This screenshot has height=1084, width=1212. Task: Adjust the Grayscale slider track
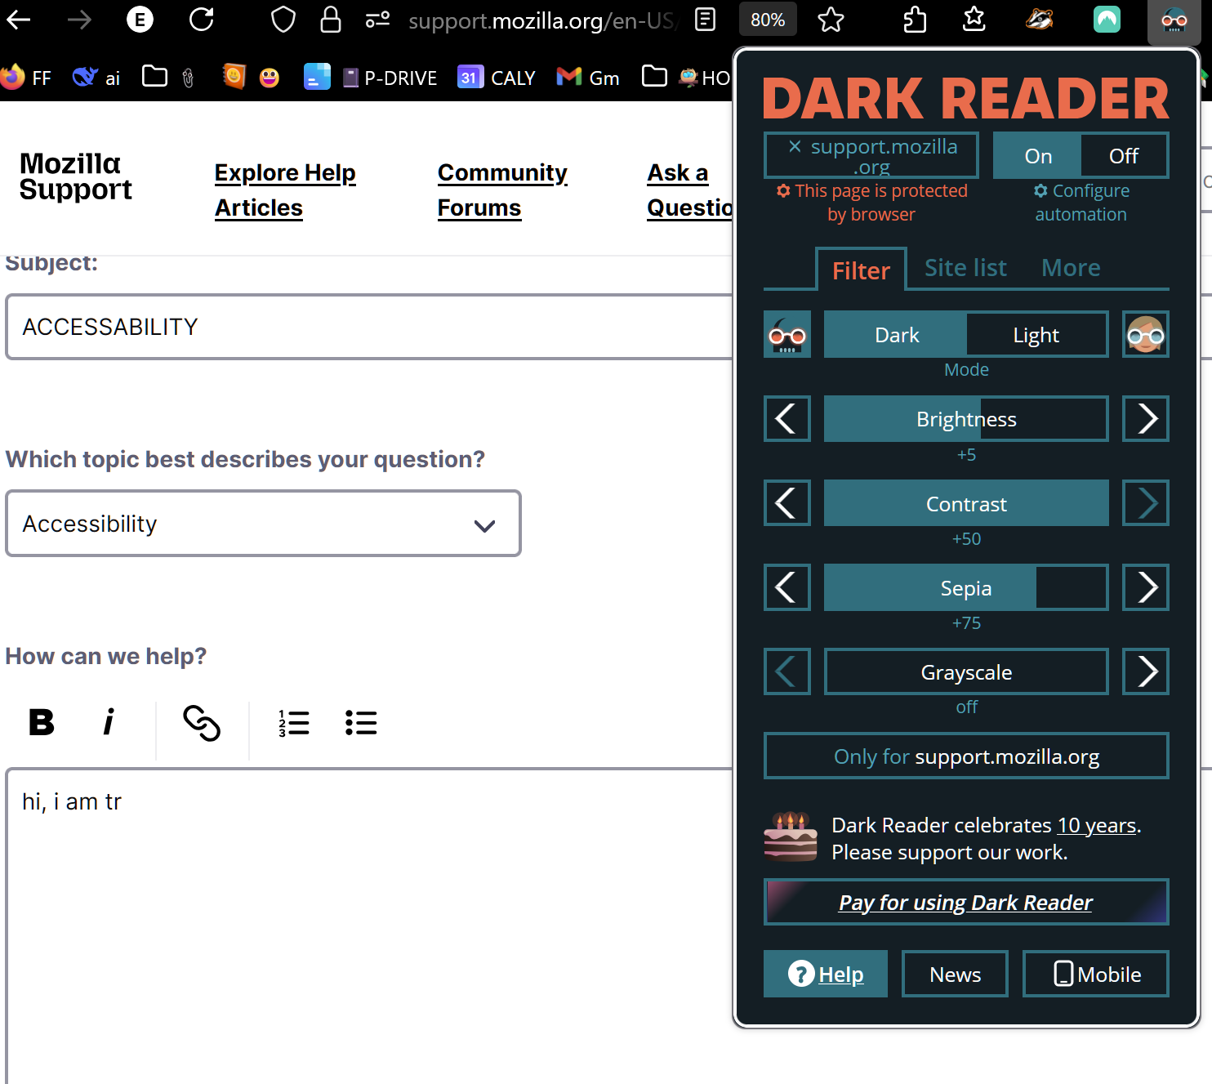tap(966, 671)
